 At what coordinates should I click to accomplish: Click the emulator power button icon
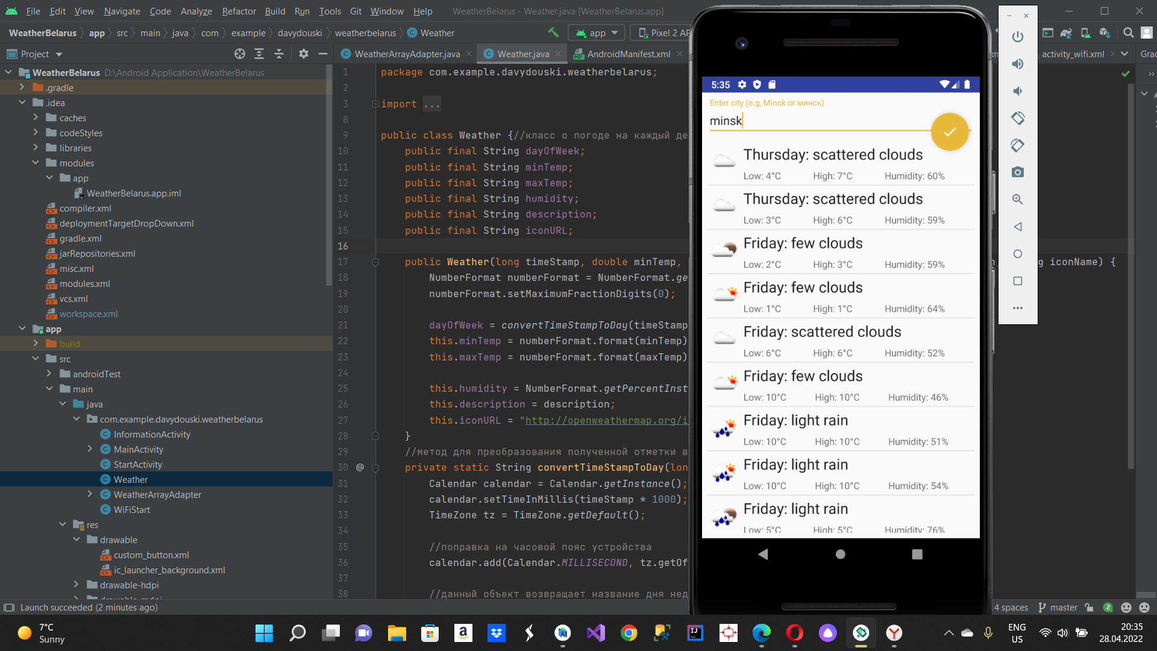1018,37
